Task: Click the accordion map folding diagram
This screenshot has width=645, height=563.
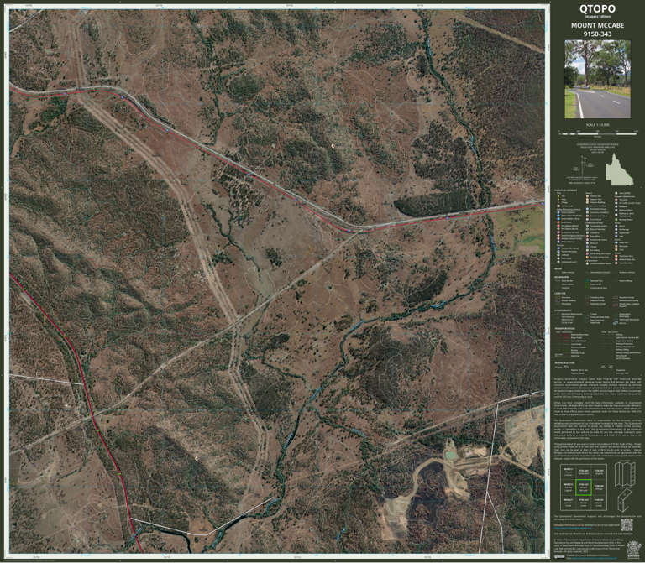Action: pyautogui.click(x=625, y=475)
